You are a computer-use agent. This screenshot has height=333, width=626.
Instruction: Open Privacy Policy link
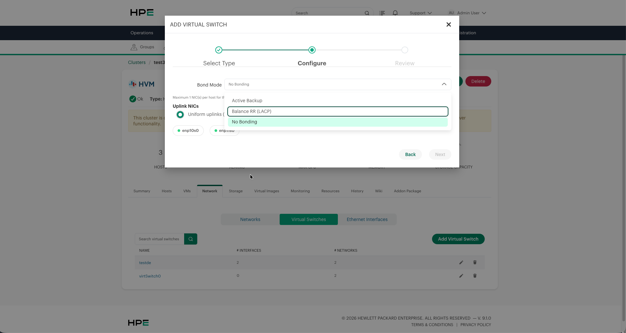pos(476,325)
